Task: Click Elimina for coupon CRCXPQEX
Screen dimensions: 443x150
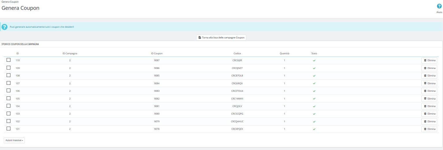Action: [x=429, y=129]
